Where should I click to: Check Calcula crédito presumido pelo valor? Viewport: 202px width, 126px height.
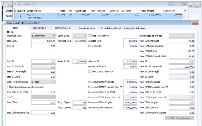pyautogui.click(x=8, y=87)
